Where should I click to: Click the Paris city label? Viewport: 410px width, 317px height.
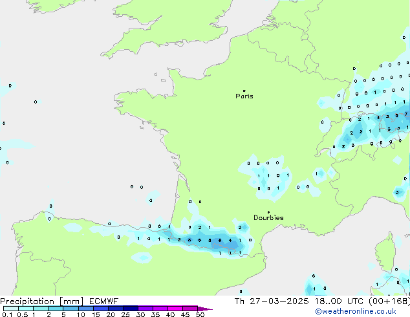(244, 96)
